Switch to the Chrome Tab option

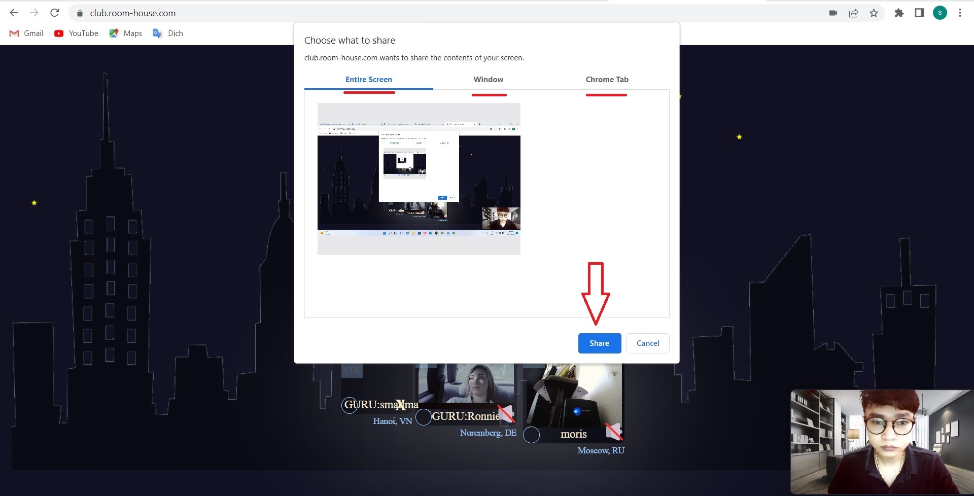point(607,80)
